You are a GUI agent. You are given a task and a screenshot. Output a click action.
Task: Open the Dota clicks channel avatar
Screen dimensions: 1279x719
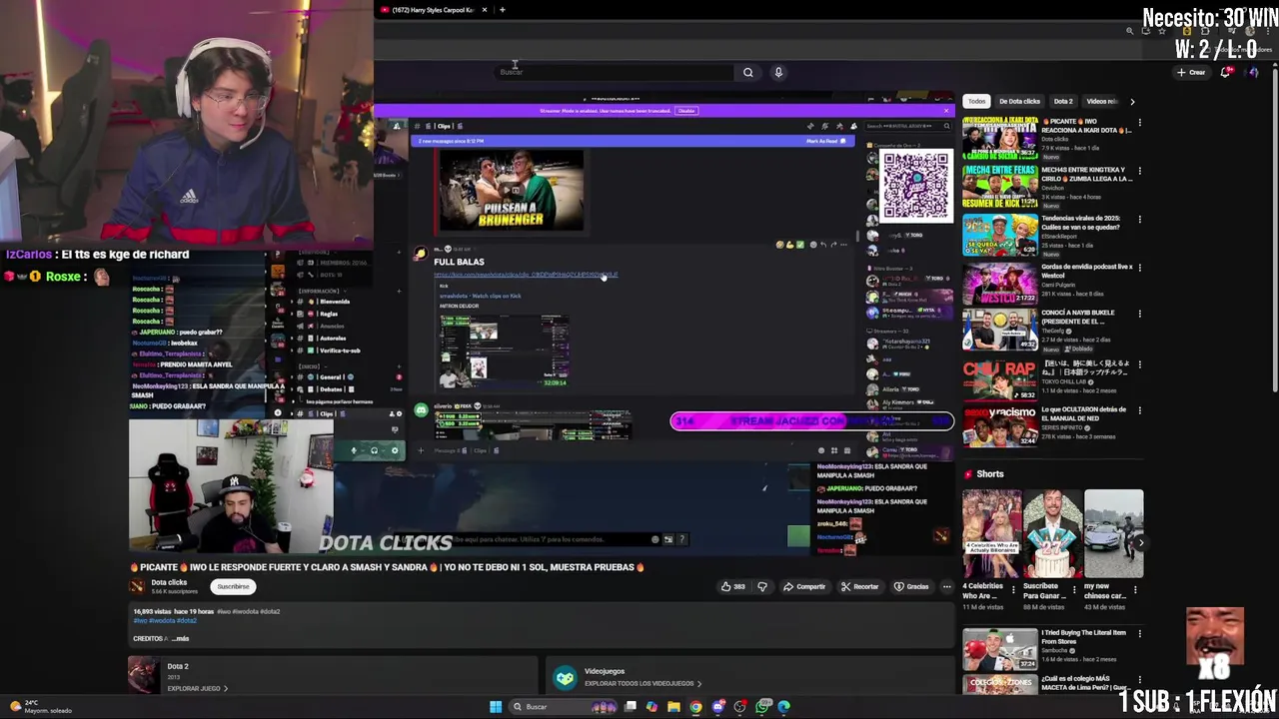(139, 586)
